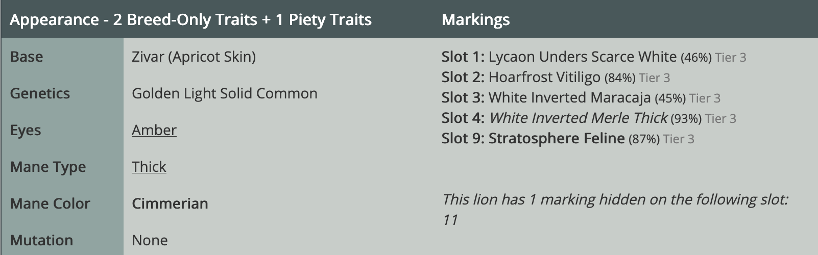Viewport: 818px width, 255px height.
Task: Open the Zivar base link
Action: 148,57
